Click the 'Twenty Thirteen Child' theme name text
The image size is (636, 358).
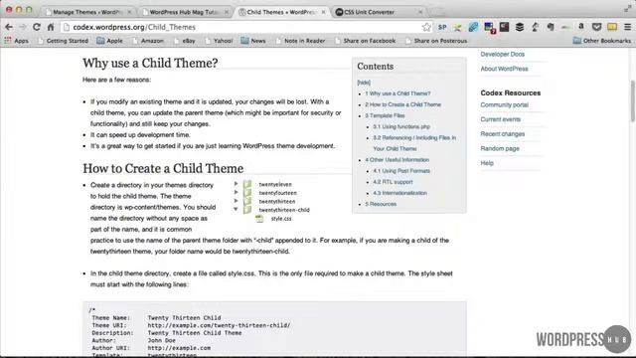[184, 318]
